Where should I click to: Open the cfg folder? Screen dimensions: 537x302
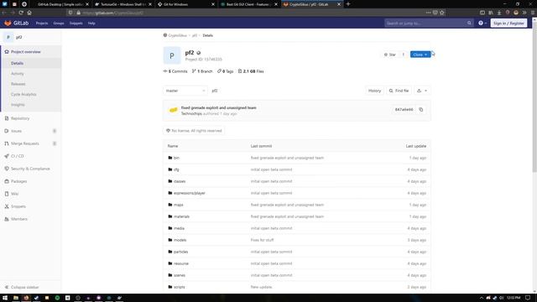(x=176, y=169)
